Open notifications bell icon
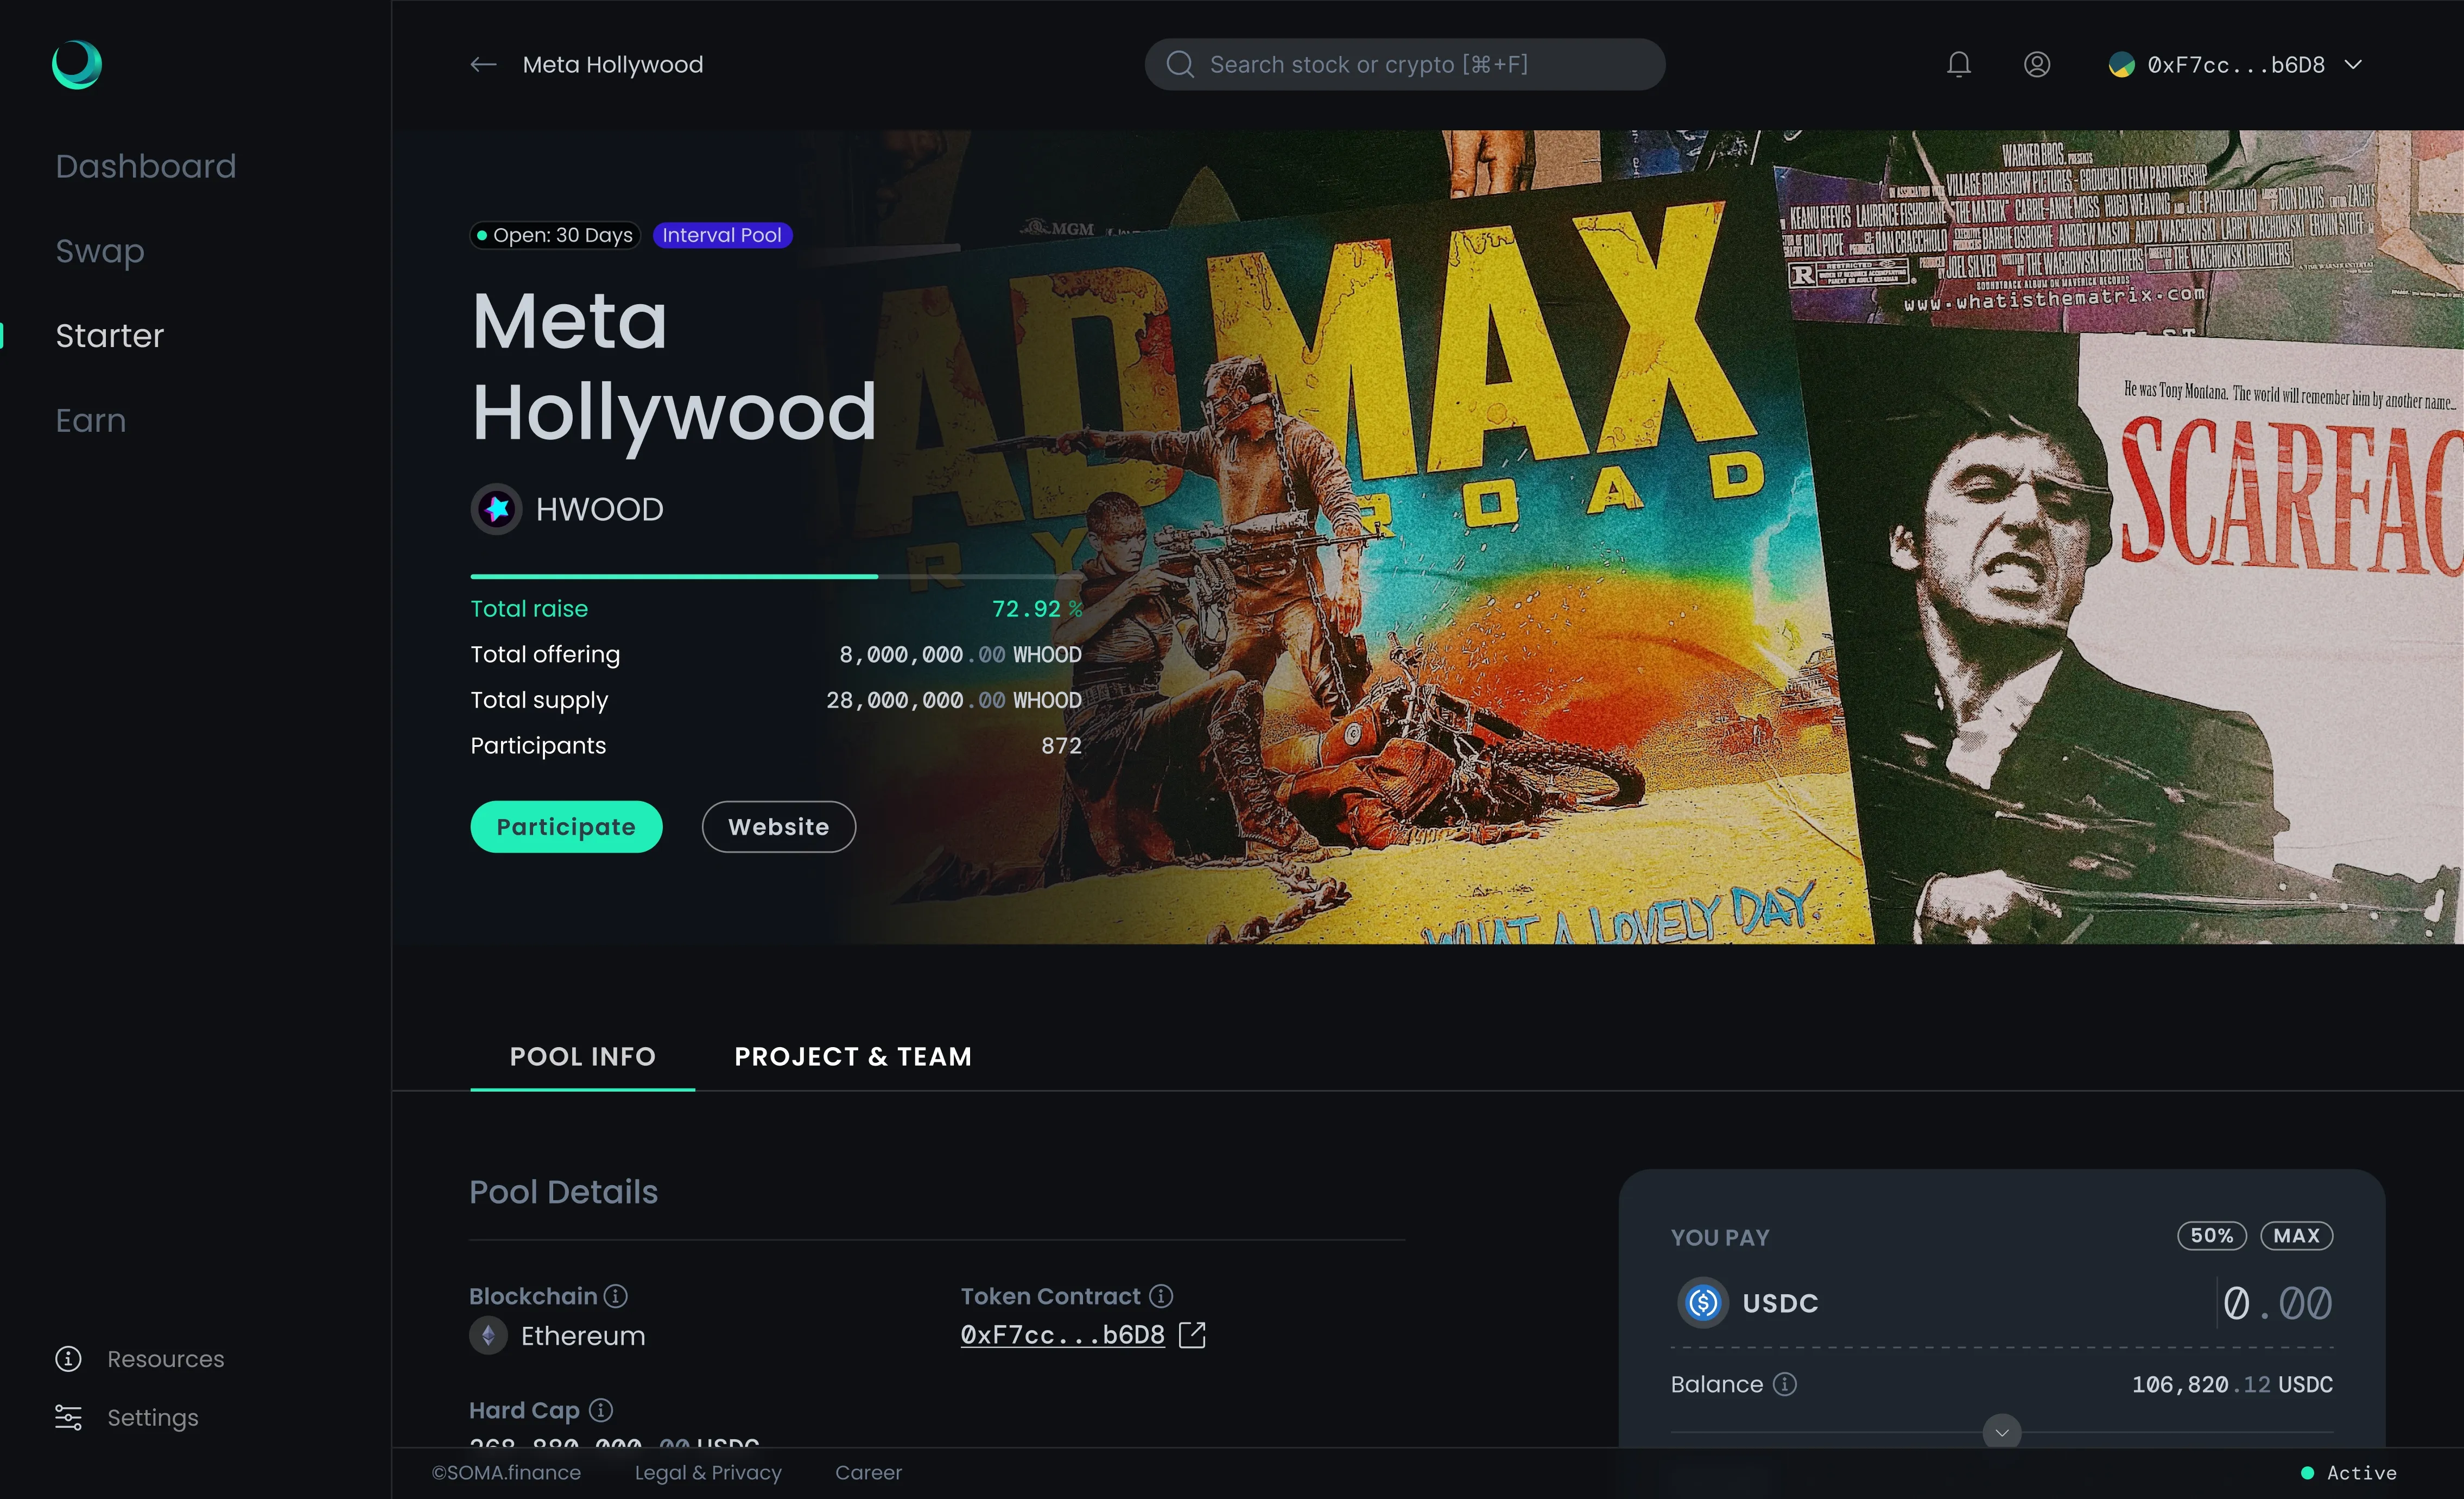 click(x=1958, y=65)
